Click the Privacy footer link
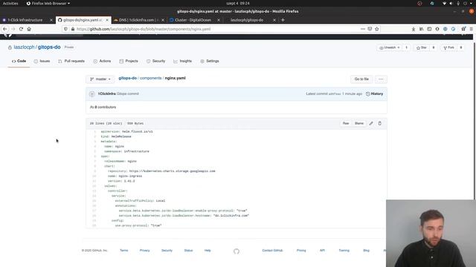This screenshot has width=476, height=267. (x=145, y=251)
